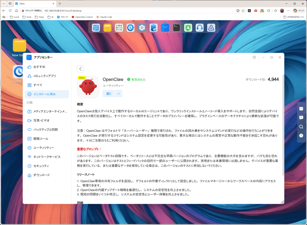Click the 重要なプロンプト red heading
The width and height of the screenshot is (307, 225).
tap(89, 149)
